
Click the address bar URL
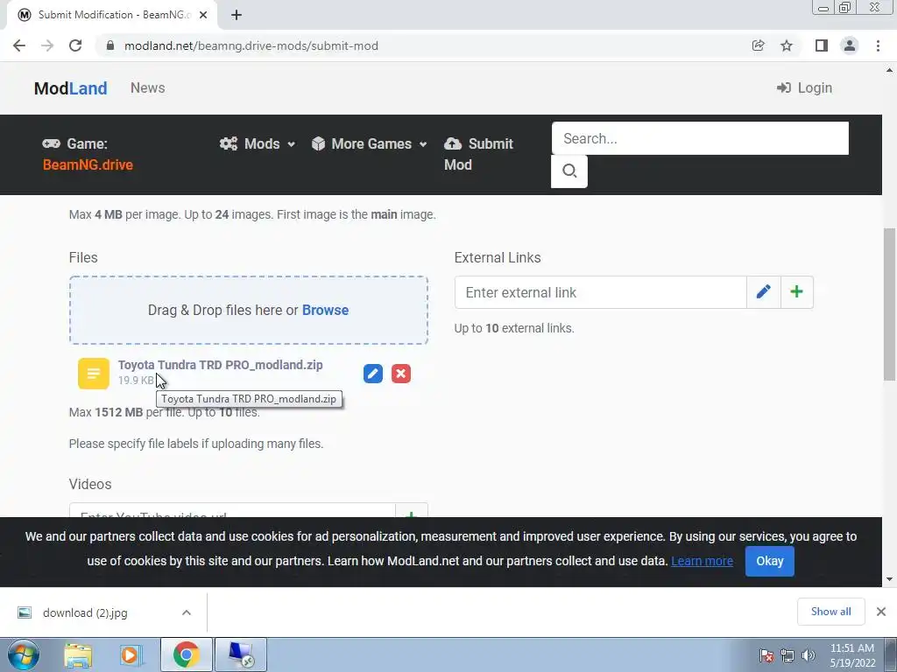[251, 45]
